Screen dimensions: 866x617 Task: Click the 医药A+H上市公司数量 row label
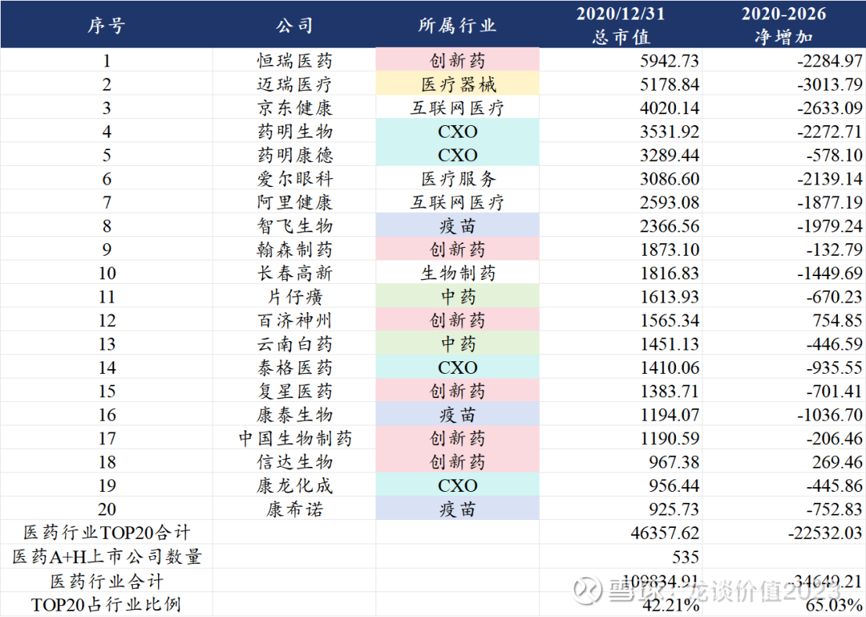tap(106, 556)
